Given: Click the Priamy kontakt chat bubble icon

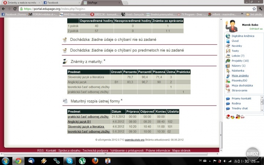Looking at the screenshot, I should point(228,99).
